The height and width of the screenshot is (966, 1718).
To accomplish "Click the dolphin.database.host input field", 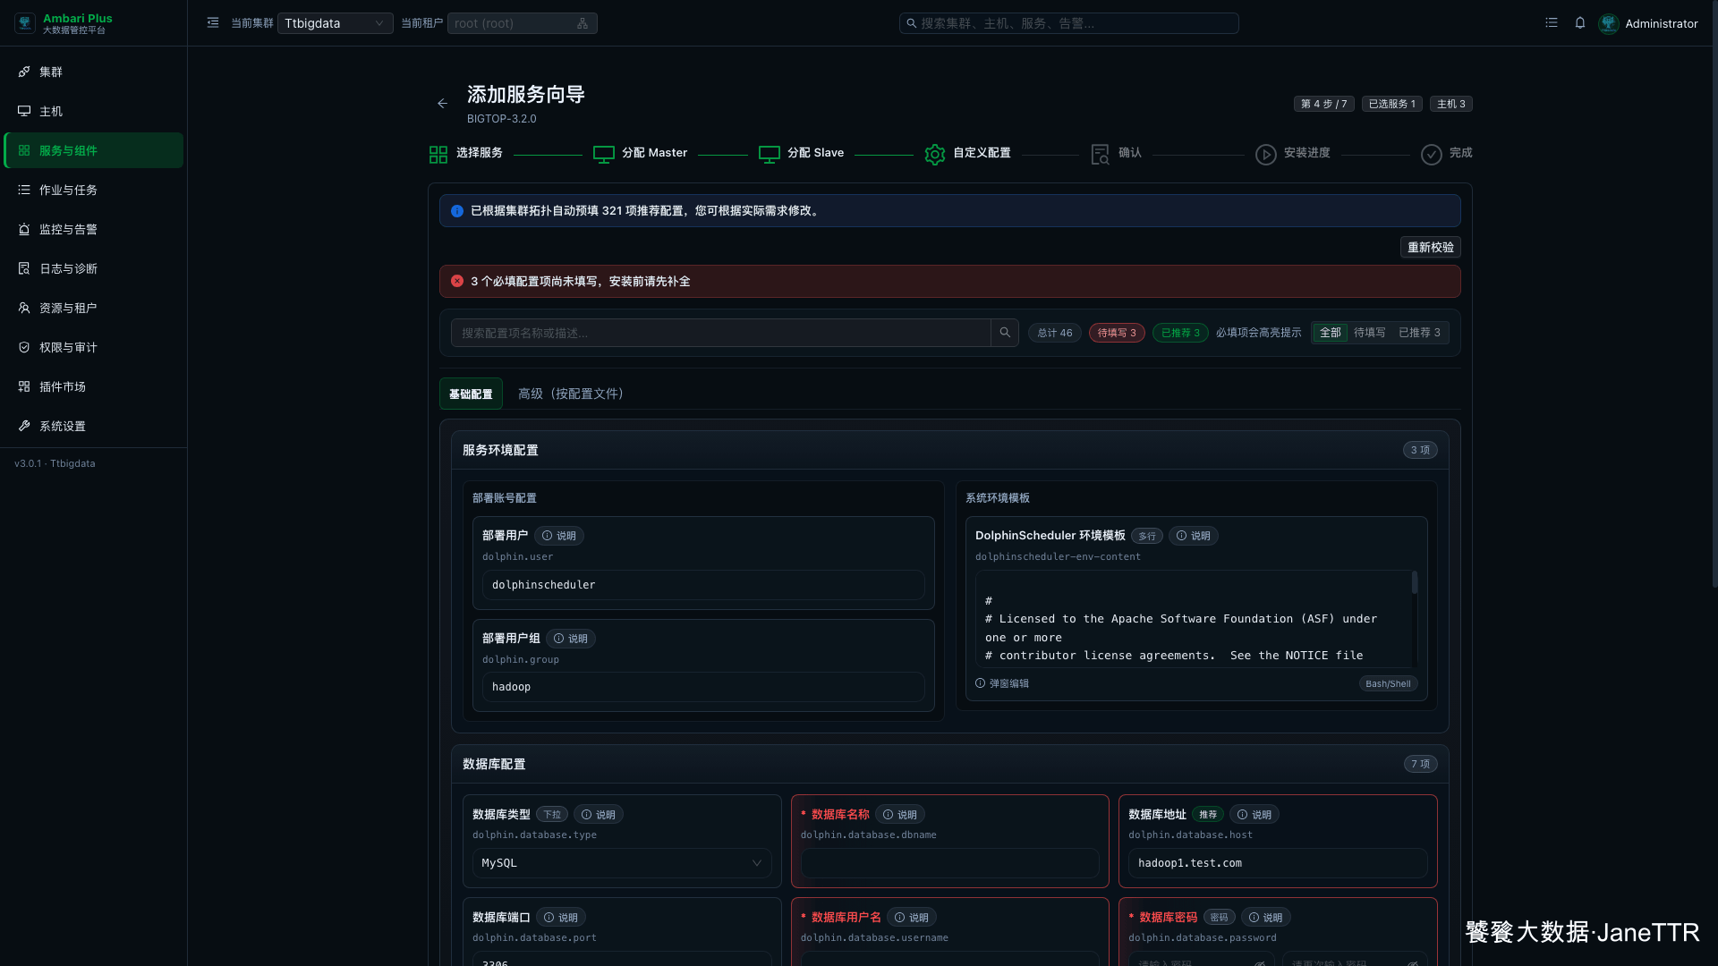I will [x=1278, y=863].
